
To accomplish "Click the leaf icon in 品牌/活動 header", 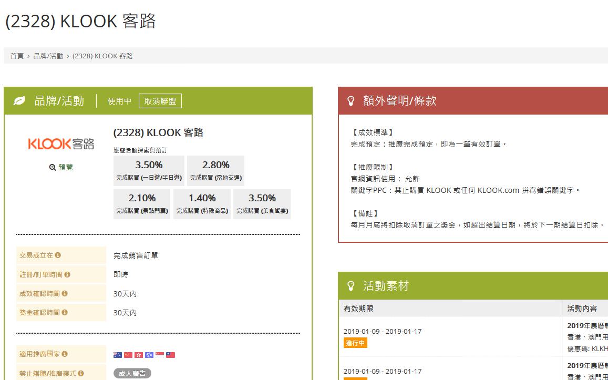I will coord(19,101).
